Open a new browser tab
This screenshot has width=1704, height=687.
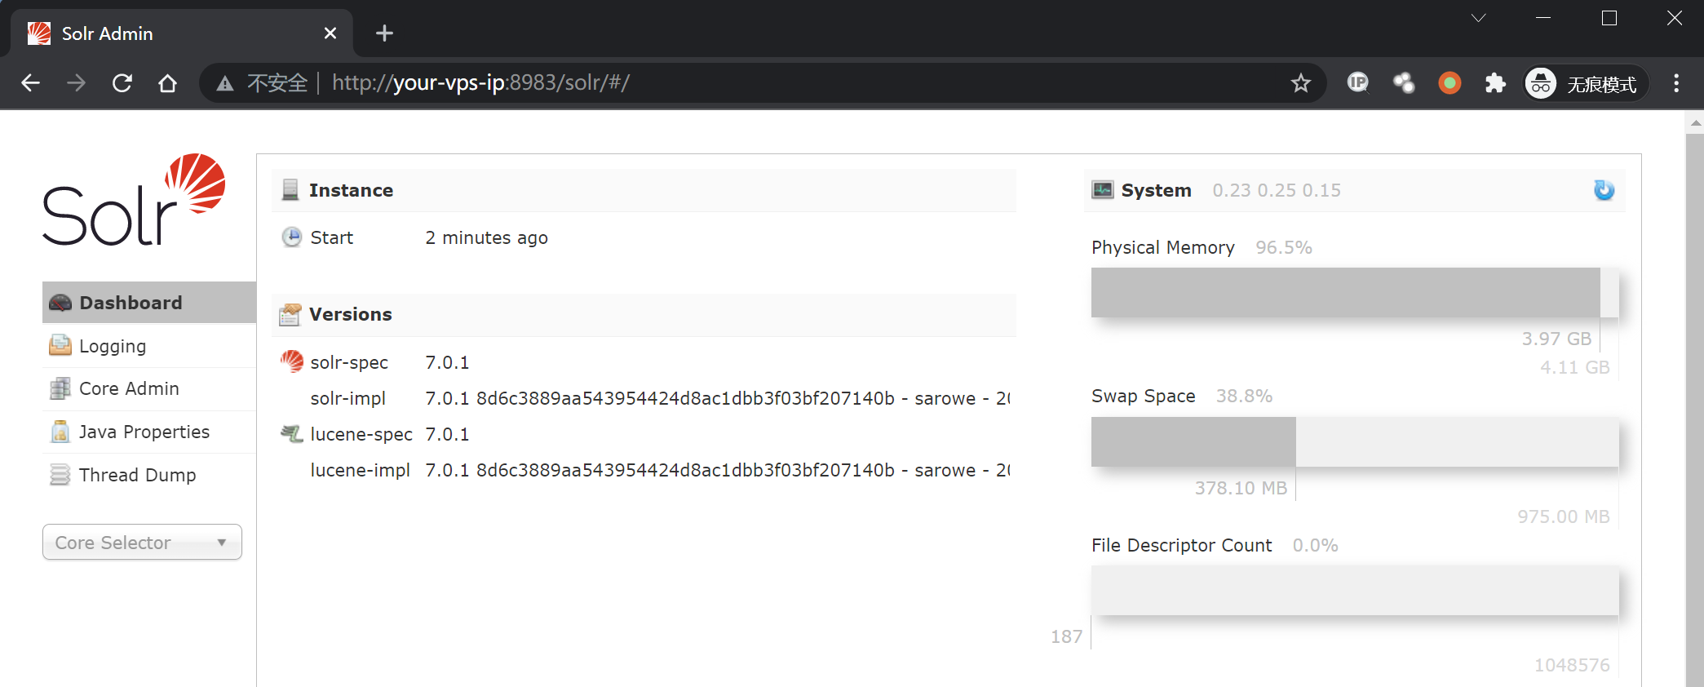pyautogui.click(x=384, y=33)
